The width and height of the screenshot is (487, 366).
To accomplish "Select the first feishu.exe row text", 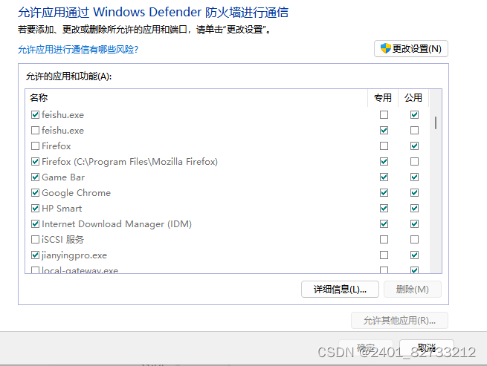I will (62, 115).
